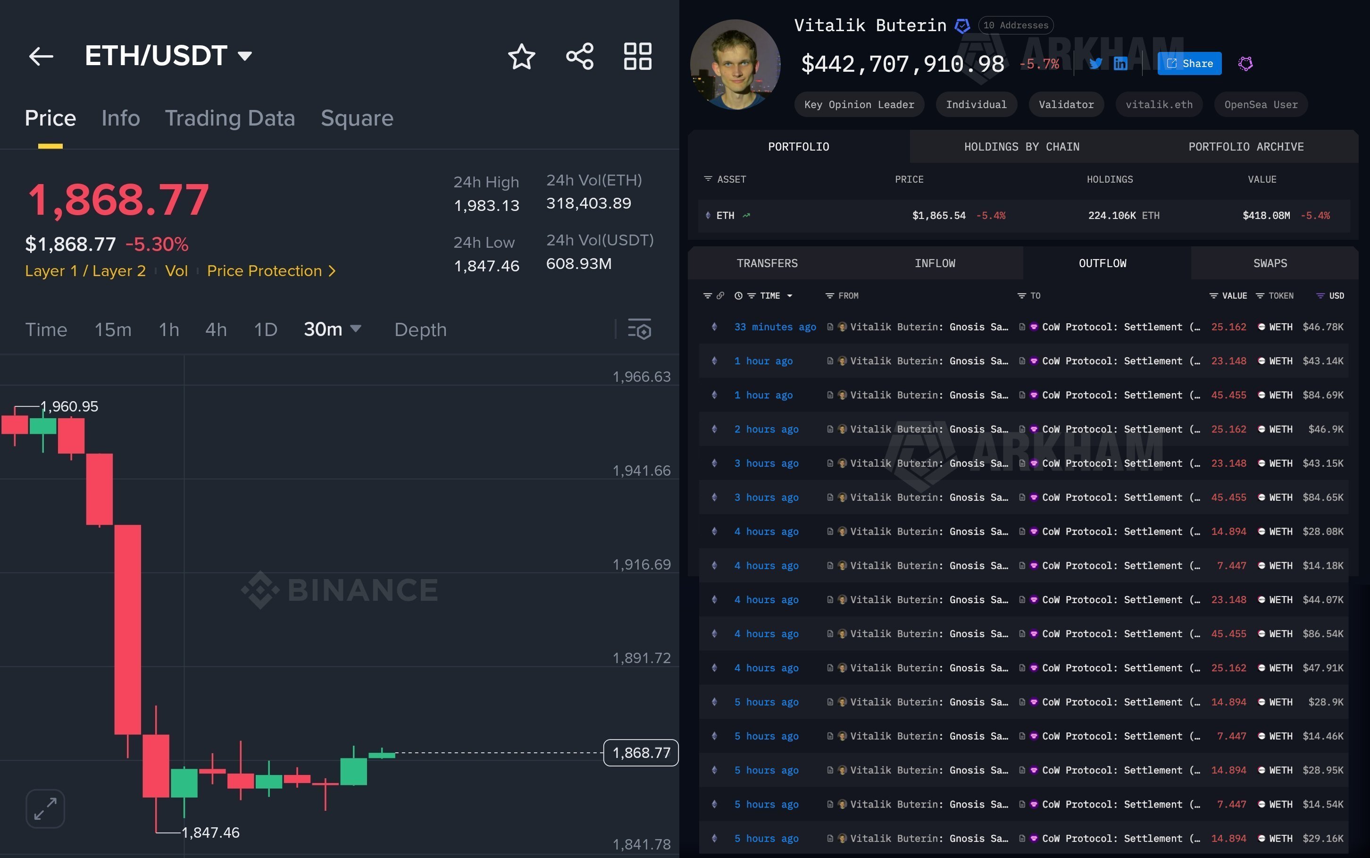The width and height of the screenshot is (1370, 858).
Task: Open the TOKEN column filter
Action: 1260,295
